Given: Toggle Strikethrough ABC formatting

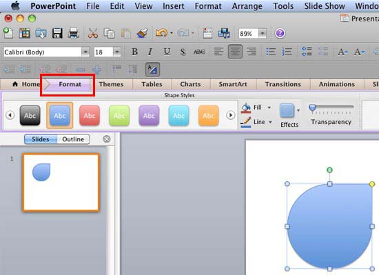Looking at the screenshot, I should tap(199, 52).
